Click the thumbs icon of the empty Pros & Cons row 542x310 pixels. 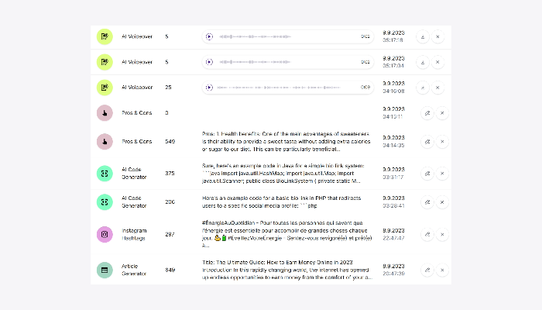105,113
